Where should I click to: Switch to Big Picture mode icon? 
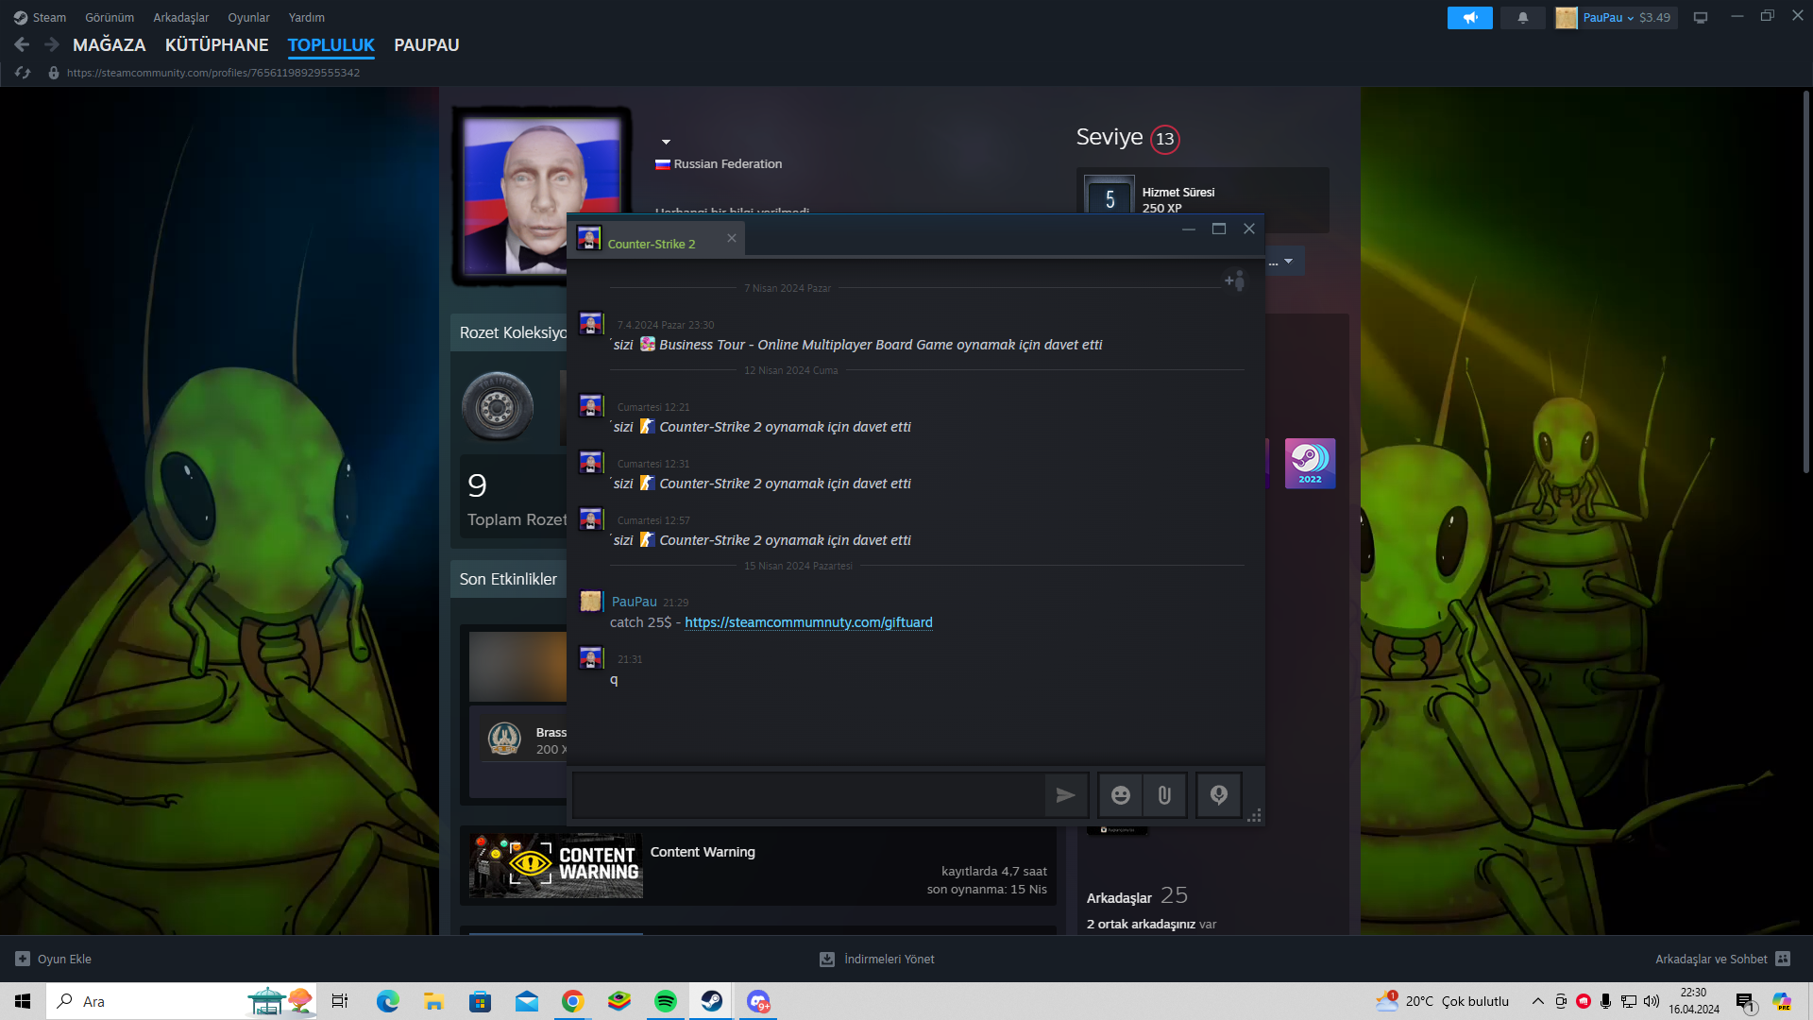coord(1701,17)
